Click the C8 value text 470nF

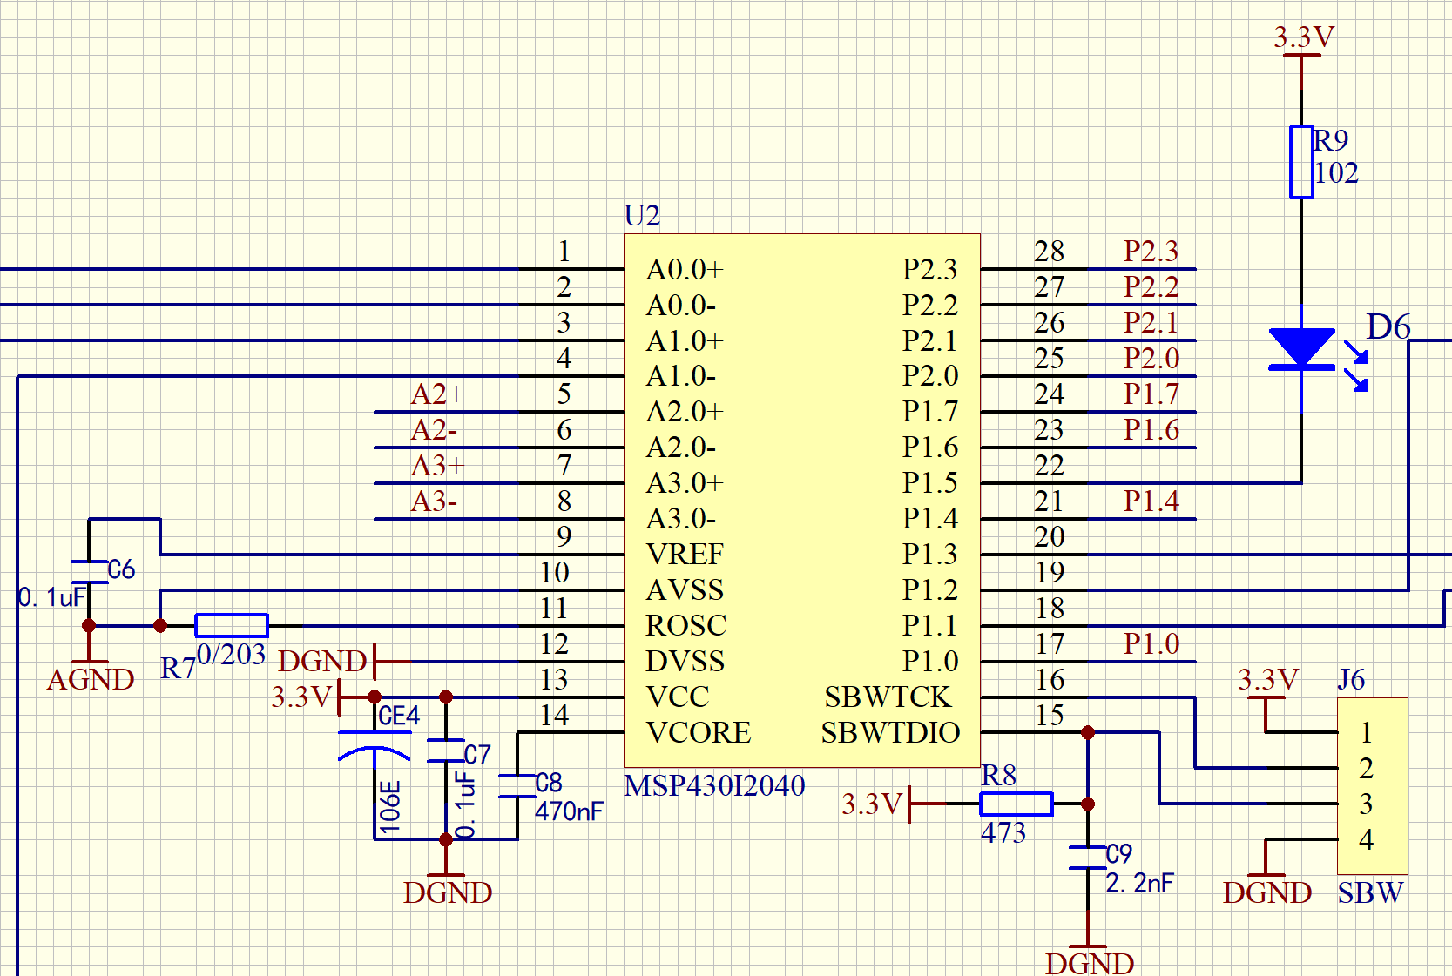pos(569,811)
